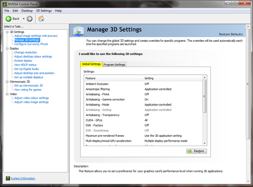The width and height of the screenshot is (253, 187).
Task: Open Set up stereoscopic 3D
Action: point(29,86)
